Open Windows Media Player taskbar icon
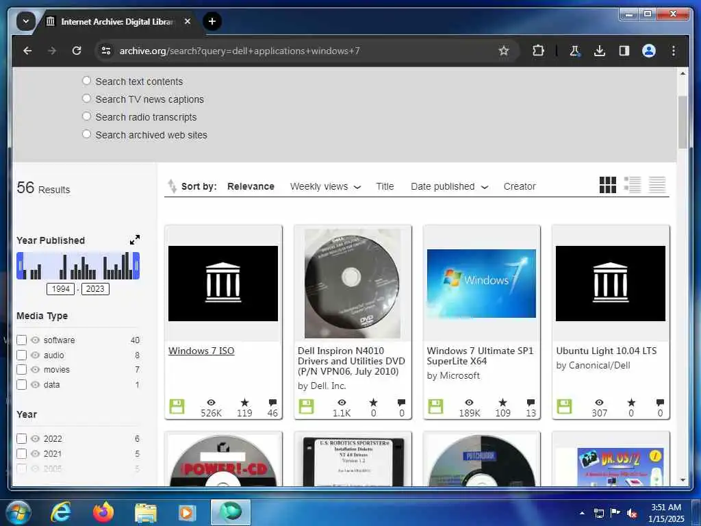Viewport: 701px width, 526px height. 188,512
